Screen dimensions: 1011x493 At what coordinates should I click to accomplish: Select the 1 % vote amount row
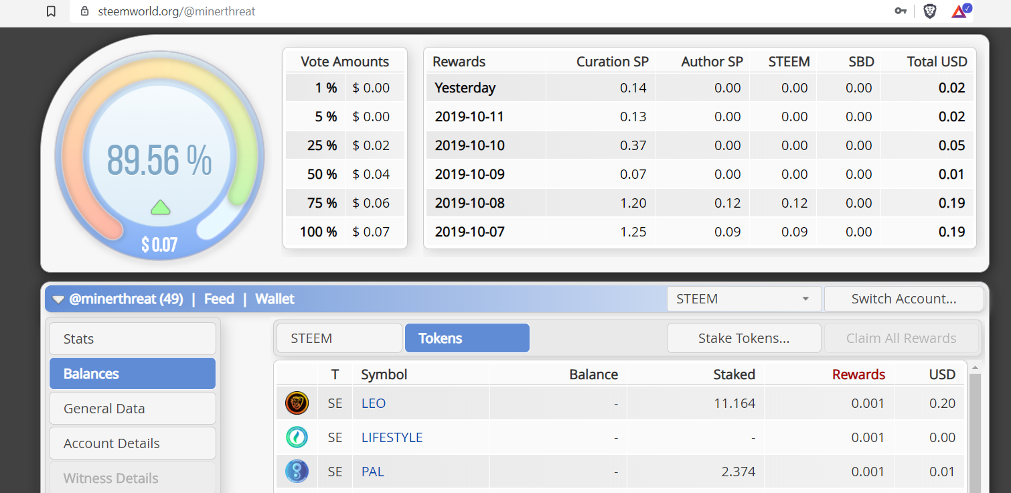[x=345, y=88]
